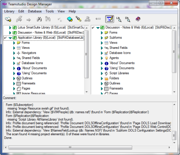Click the Teamstudio logo in the title bar
Image resolution: width=180 pixels, height=155 pixels.
pos(4,4)
